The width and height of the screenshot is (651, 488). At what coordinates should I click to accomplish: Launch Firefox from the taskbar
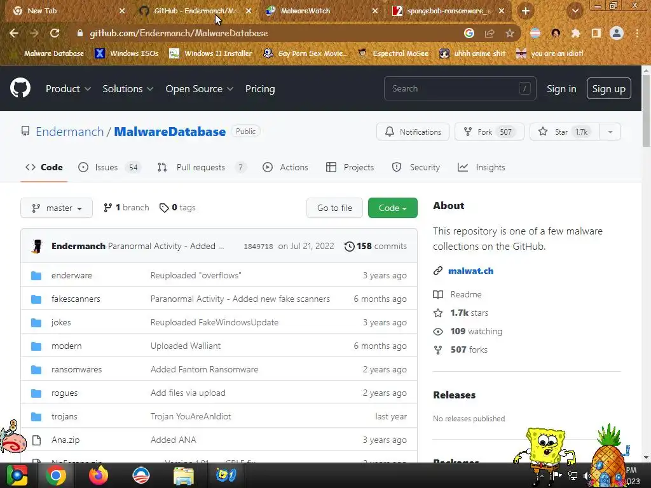[99, 475]
